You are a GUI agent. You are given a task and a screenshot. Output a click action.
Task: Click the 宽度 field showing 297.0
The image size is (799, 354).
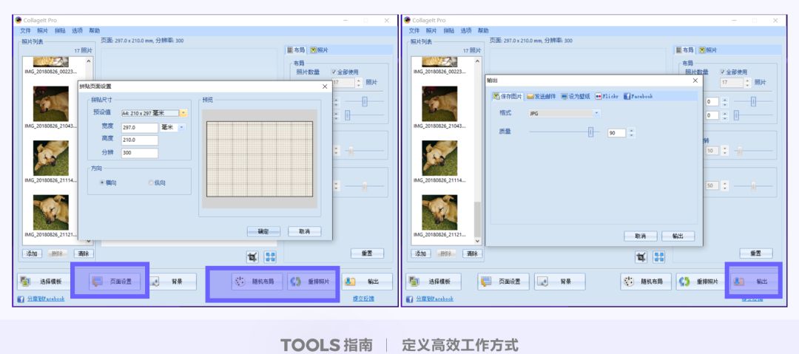click(x=140, y=128)
